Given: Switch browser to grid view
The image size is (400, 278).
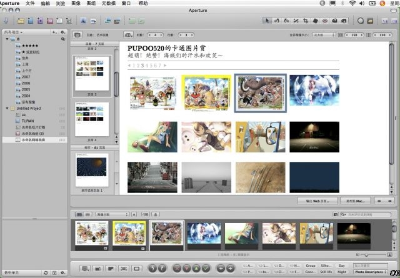Looking at the screenshot, I should pyautogui.click(x=79, y=215).
